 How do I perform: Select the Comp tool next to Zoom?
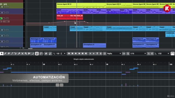[29, 54]
